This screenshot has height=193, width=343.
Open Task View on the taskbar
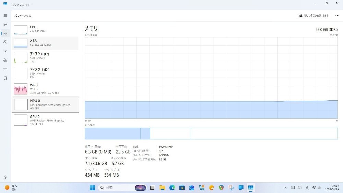pyautogui.click(x=152, y=188)
